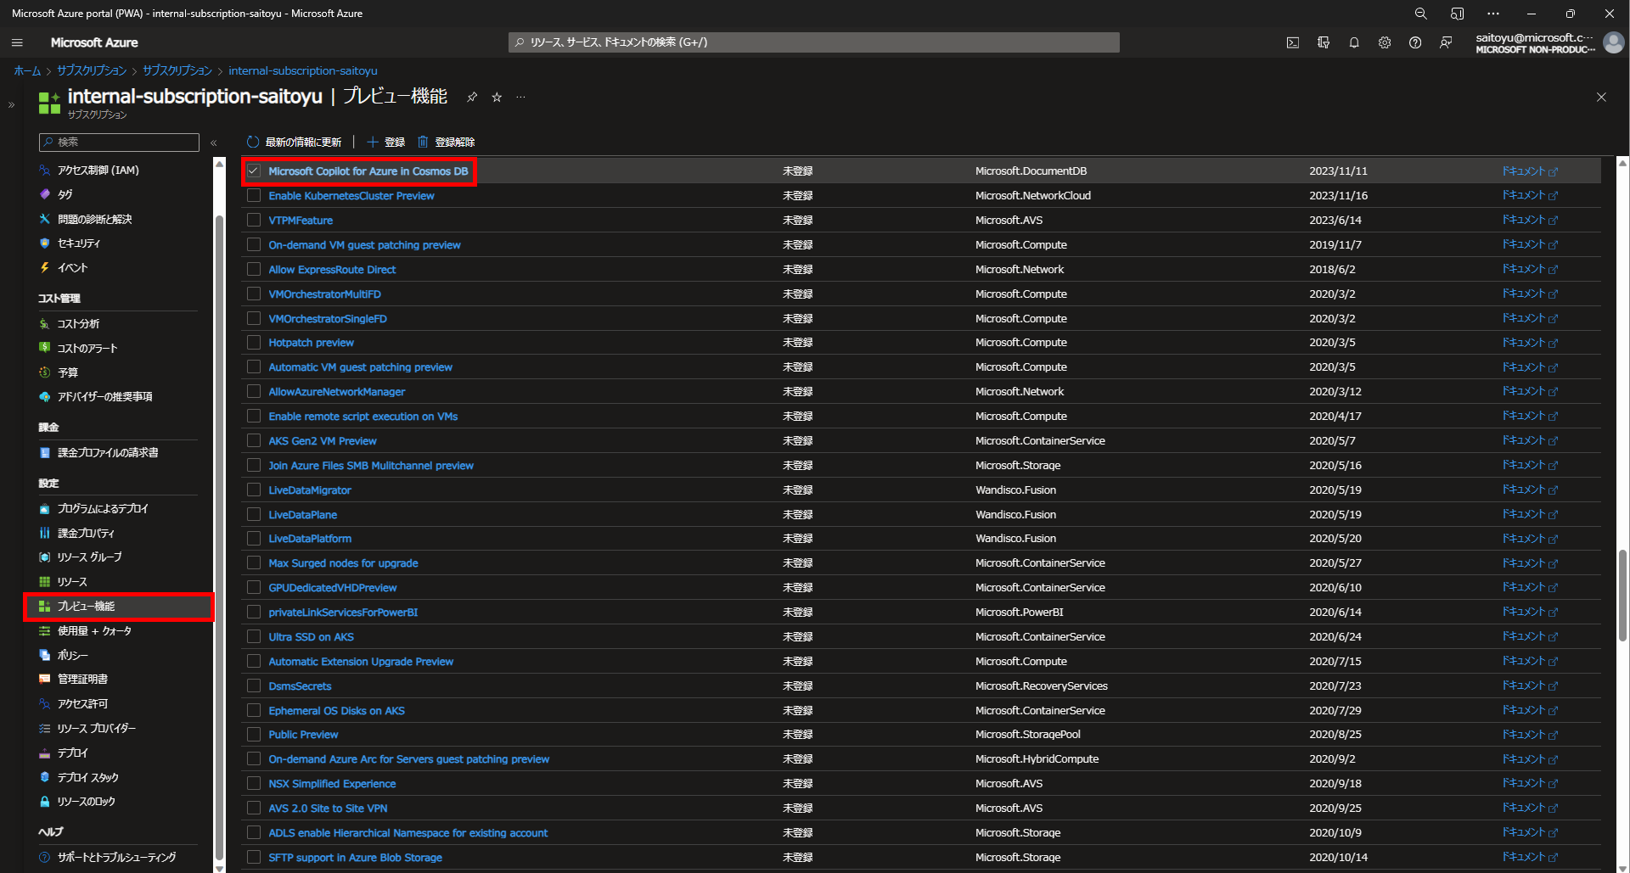This screenshot has width=1630, height=873.
Task: Click the Microsoft Azure home logo text
Action: [94, 42]
